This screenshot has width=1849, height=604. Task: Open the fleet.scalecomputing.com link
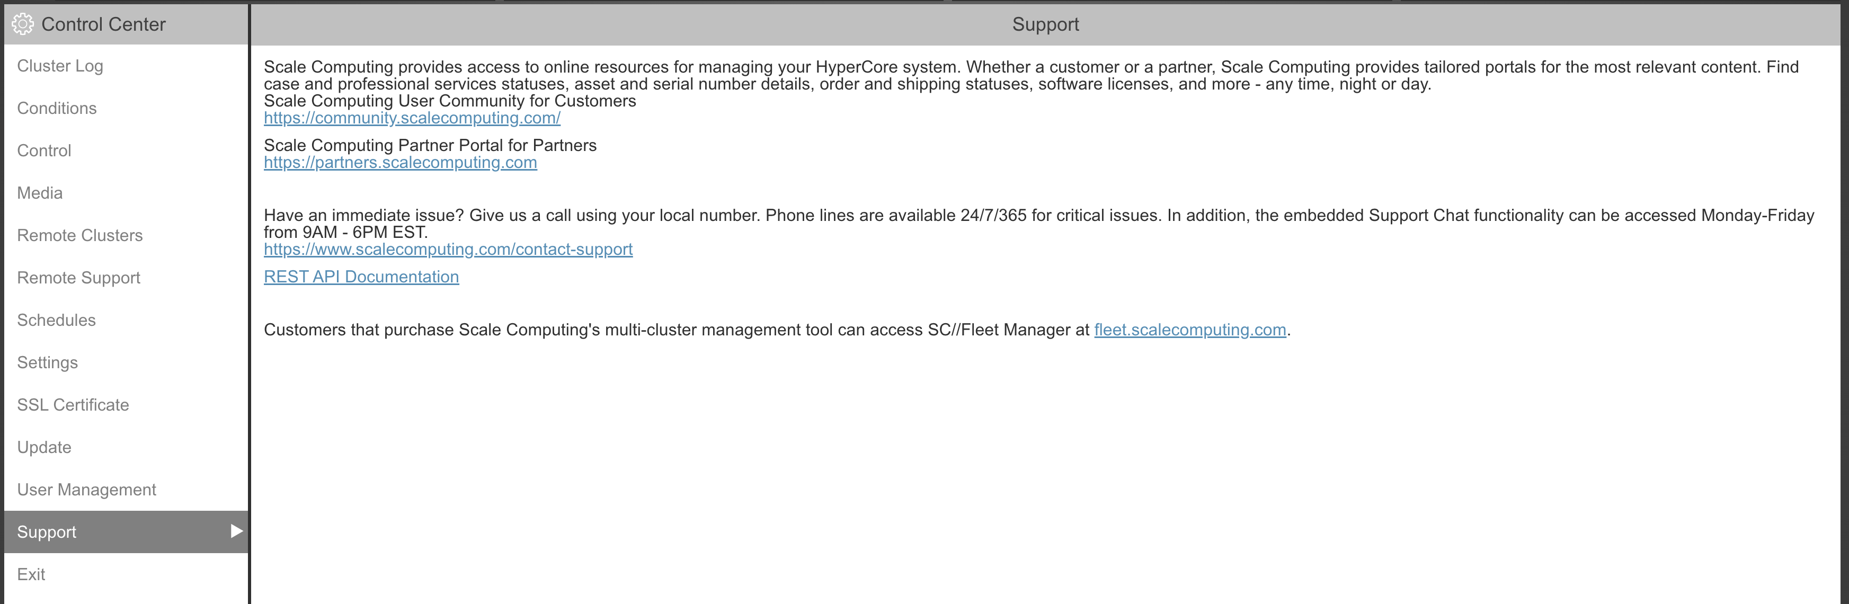tap(1190, 330)
